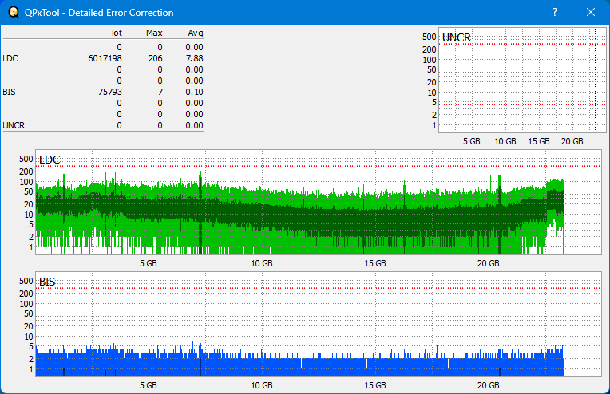Image resolution: width=610 pixels, height=394 pixels.
Task: Close the Detailed Error Correction window
Action: pos(591,13)
